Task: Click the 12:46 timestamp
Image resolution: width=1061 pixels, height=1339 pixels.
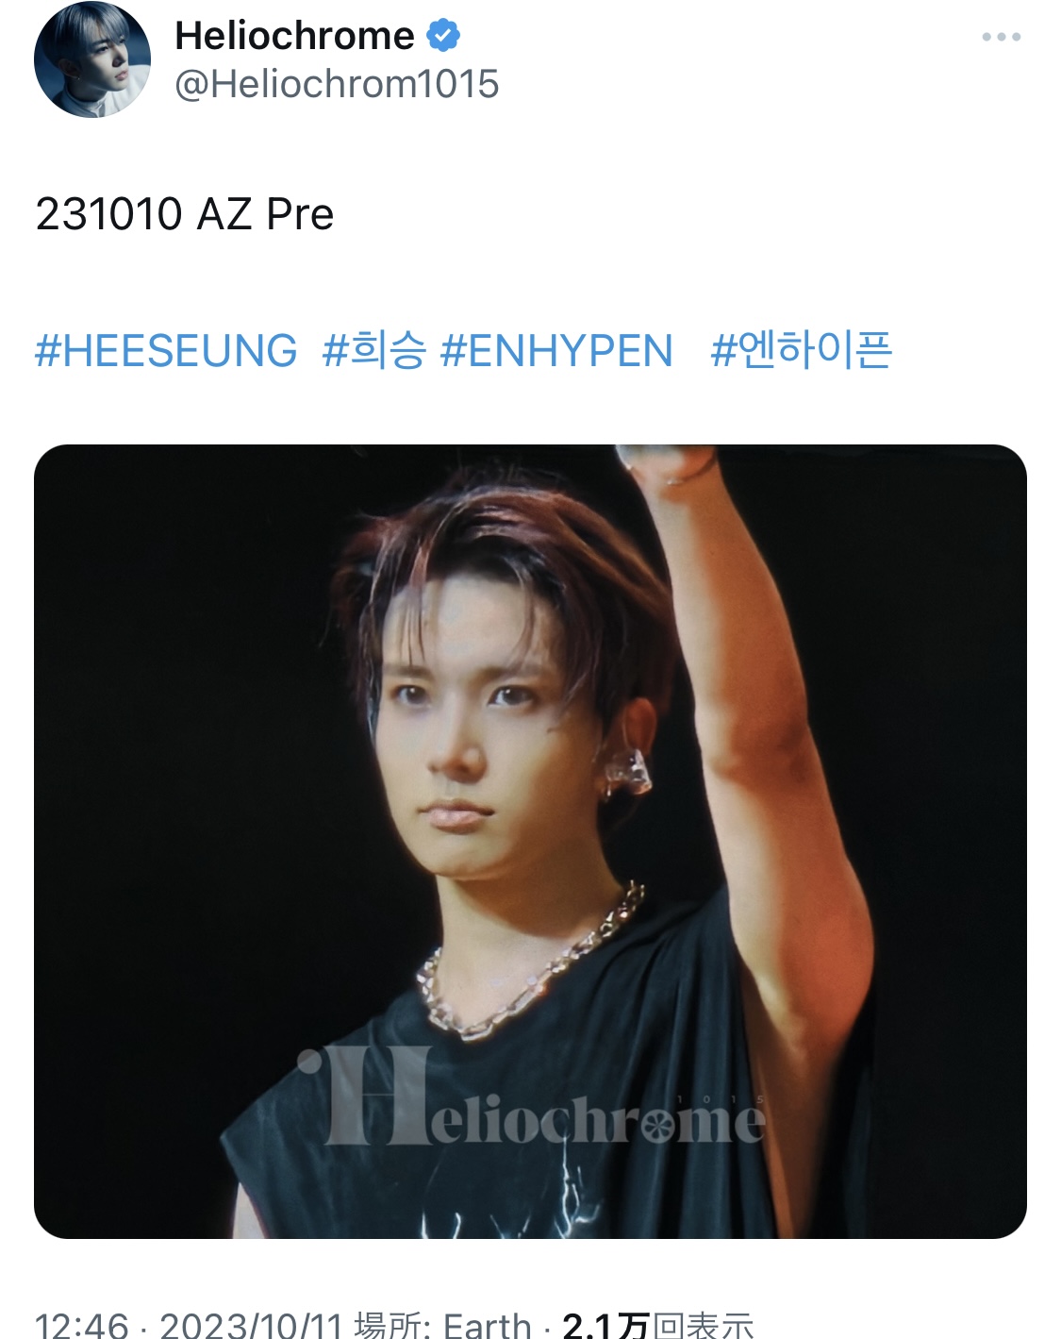Action: point(82,1326)
